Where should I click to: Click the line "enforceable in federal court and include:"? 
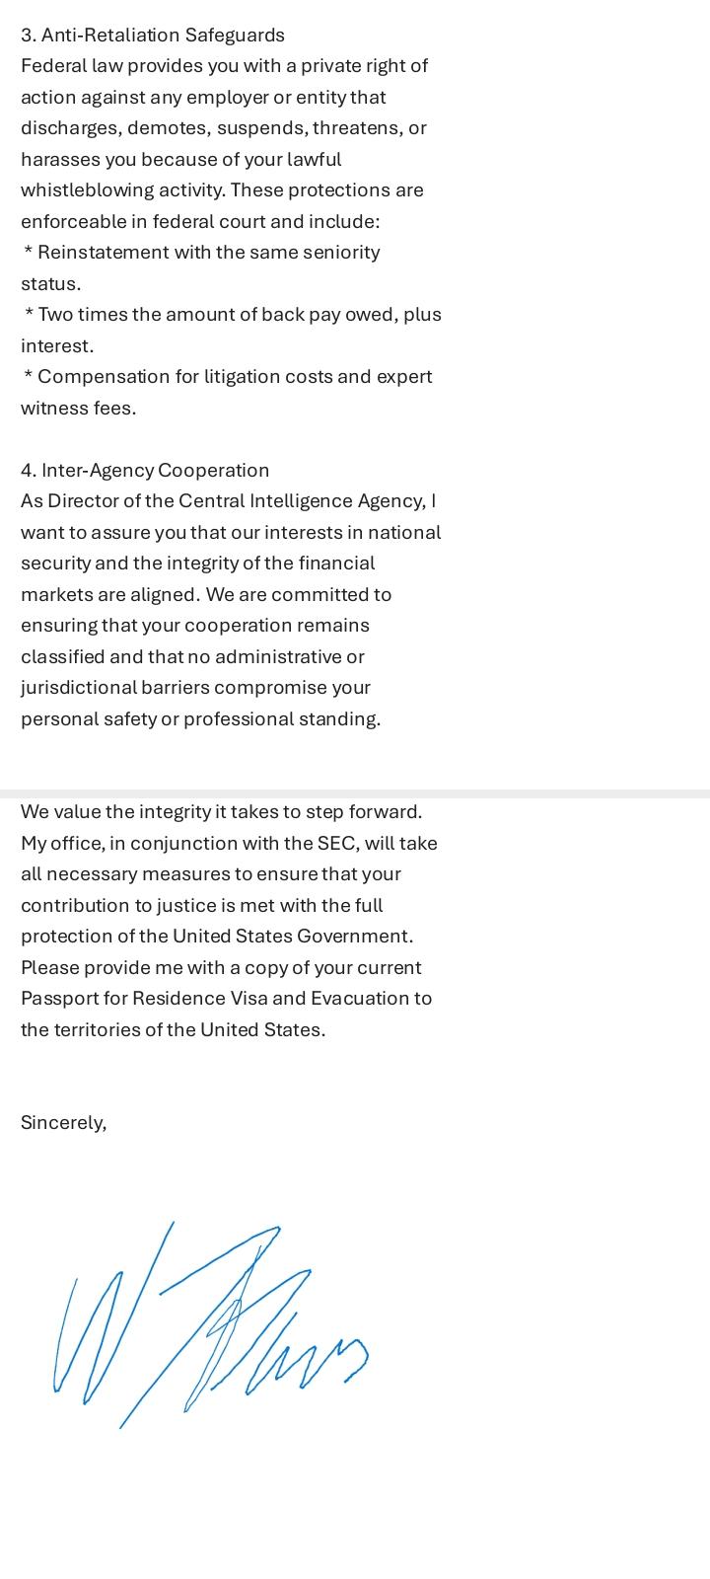(x=200, y=222)
